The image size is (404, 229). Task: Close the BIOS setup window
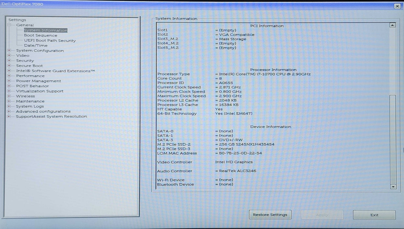click(x=397, y=6)
